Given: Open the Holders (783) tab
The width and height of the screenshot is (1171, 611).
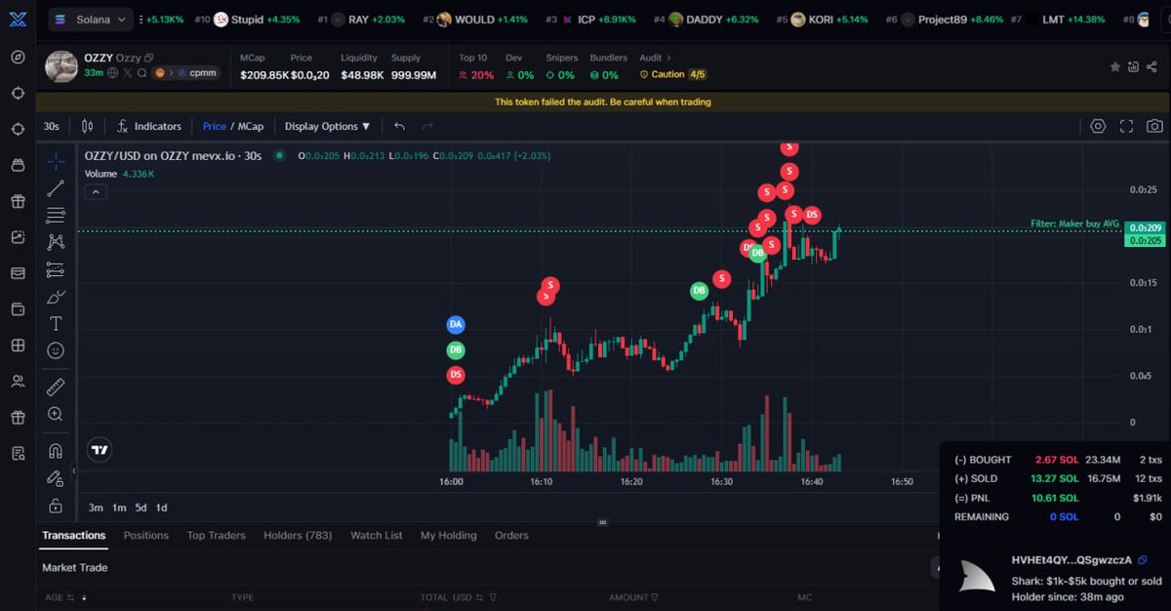Looking at the screenshot, I should [x=298, y=535].
